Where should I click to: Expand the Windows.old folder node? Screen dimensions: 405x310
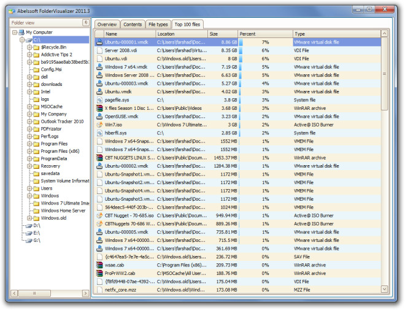[29, 219]
